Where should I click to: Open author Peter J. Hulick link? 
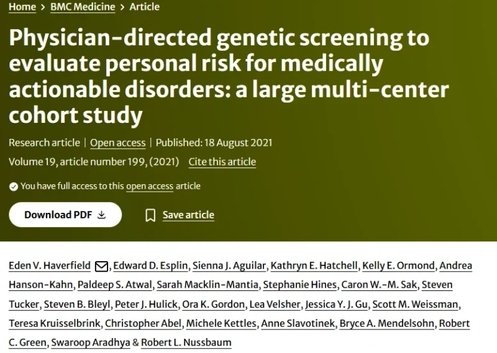[x=146, y=304]
